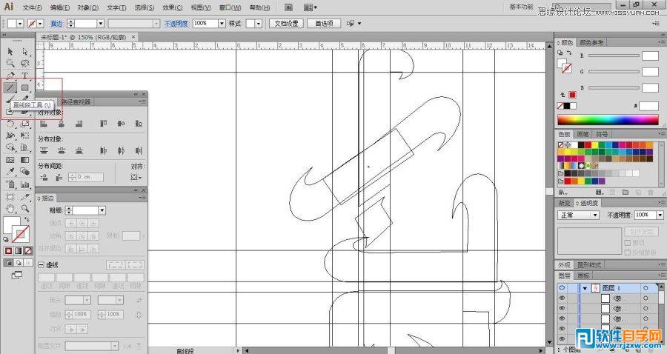
Task: Pick the Selection arrow tool
Action: 10,51
